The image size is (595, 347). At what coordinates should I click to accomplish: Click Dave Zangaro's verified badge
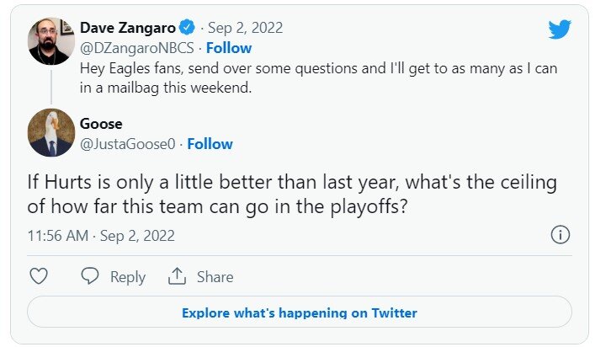[190, 29]
